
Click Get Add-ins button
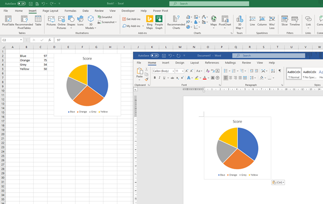pos(131,19)
